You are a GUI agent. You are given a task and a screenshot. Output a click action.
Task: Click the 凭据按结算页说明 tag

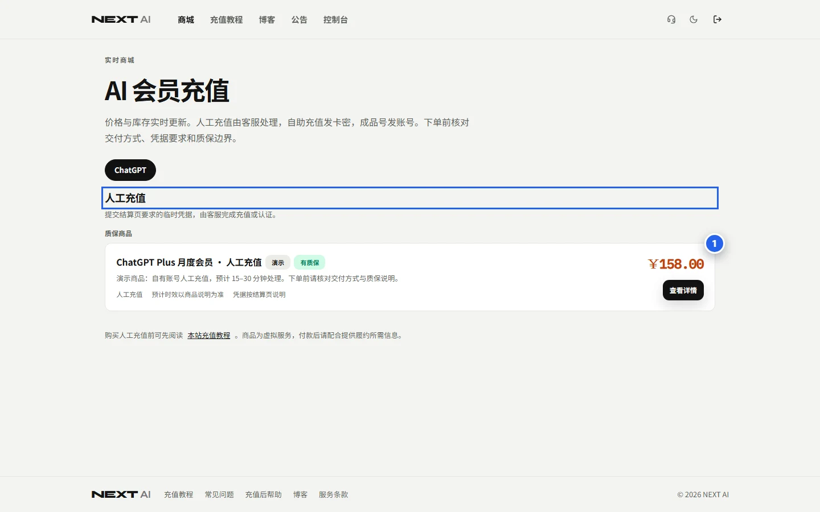click(x=259, y=295)
